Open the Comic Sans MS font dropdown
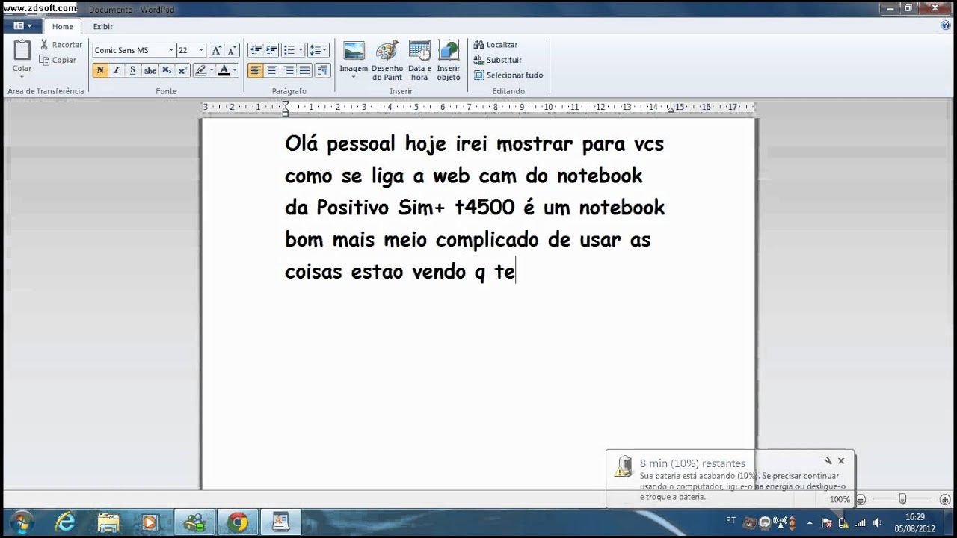Screen dimensions: 957x538 (171, 50)
